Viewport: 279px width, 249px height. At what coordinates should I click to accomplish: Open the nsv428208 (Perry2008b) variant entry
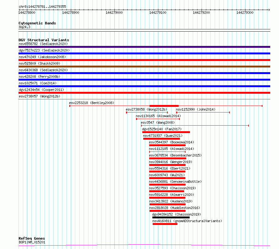point(39,77)
